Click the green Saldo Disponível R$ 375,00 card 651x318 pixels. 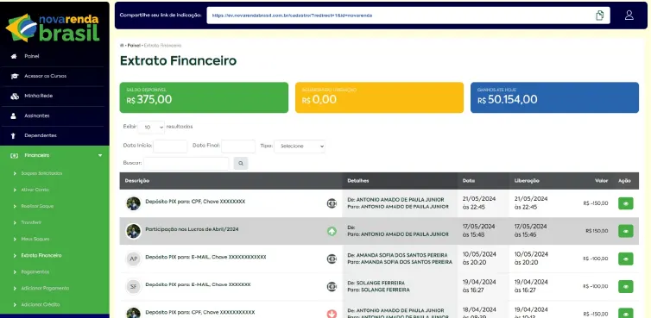(x=204, y=97)
